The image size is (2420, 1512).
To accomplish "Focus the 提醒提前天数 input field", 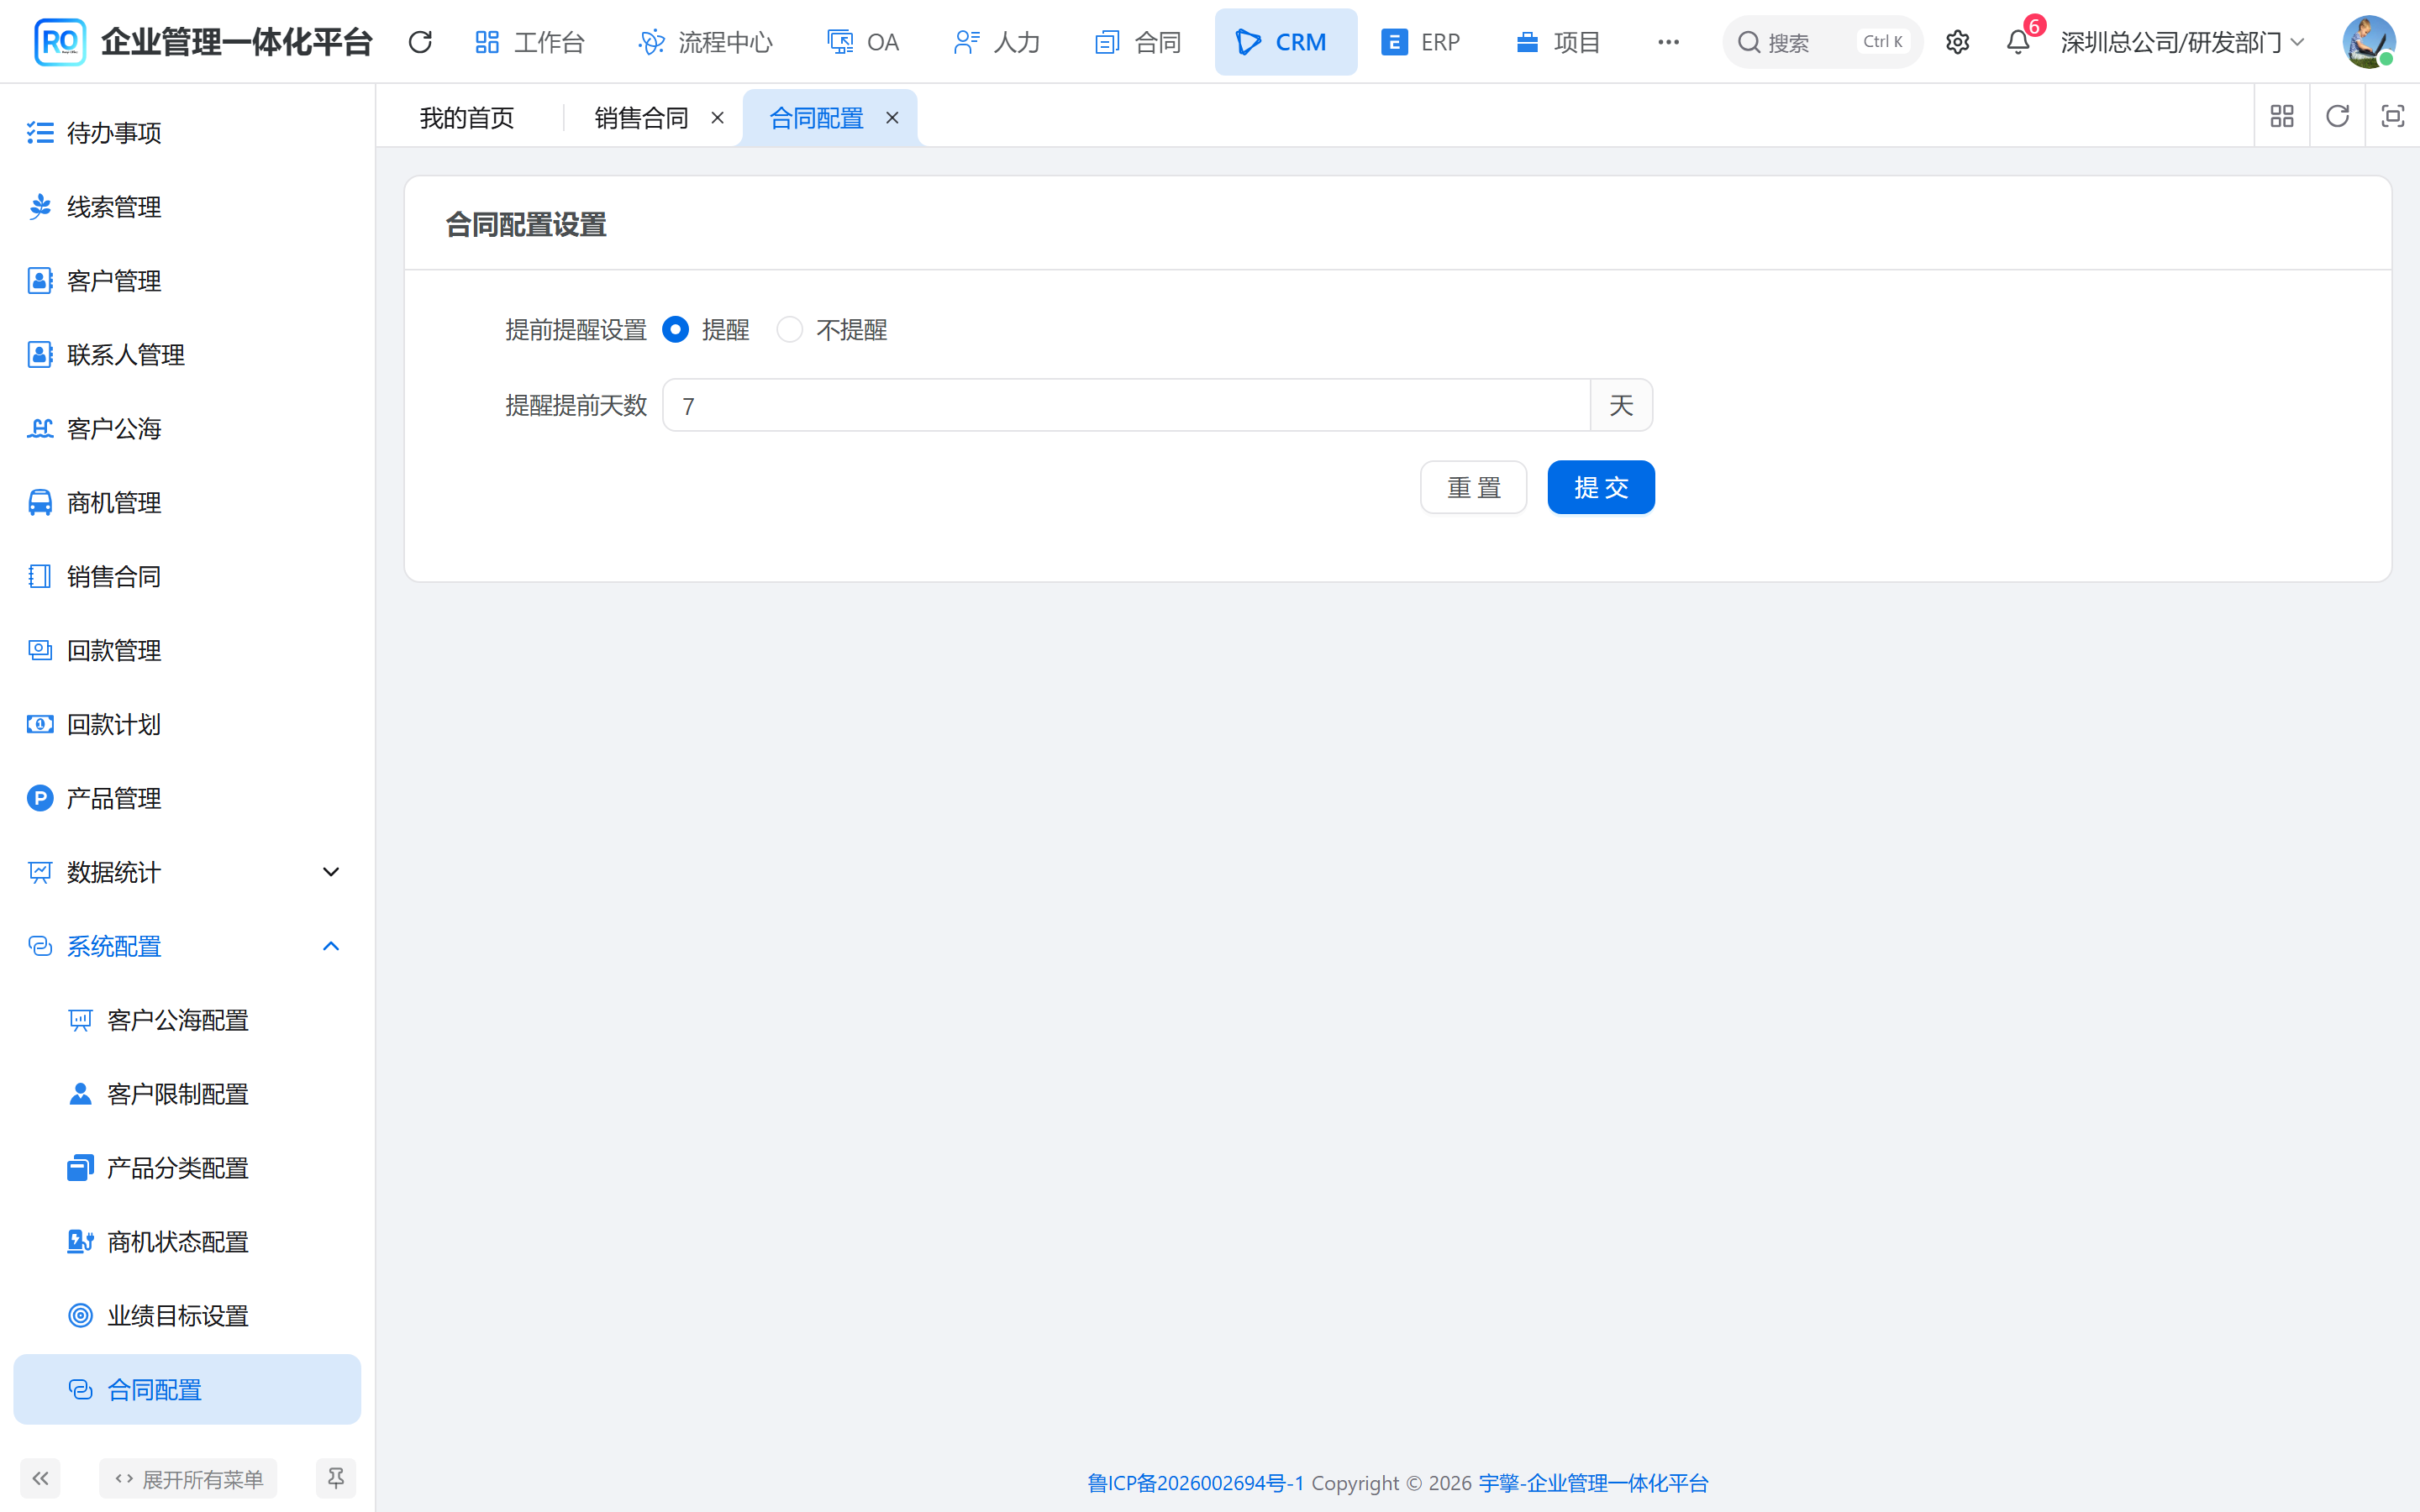I will click(1126, 405).
